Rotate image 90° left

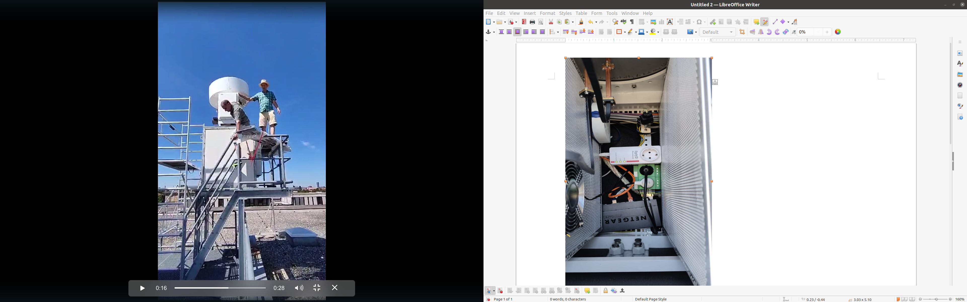(x=769, y=32)
